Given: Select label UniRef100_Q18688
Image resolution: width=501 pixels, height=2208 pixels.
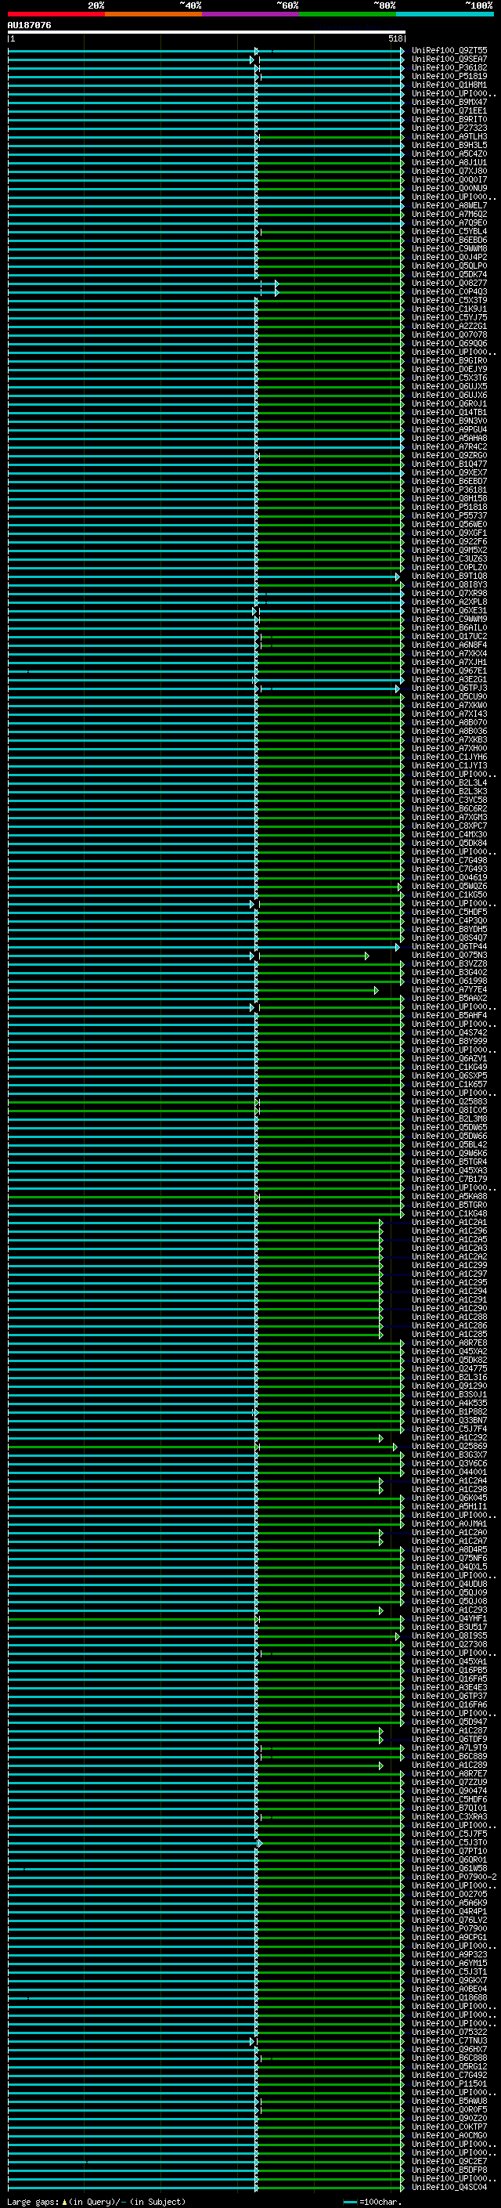Looking at the screenshot, I should coord(449,1997).
